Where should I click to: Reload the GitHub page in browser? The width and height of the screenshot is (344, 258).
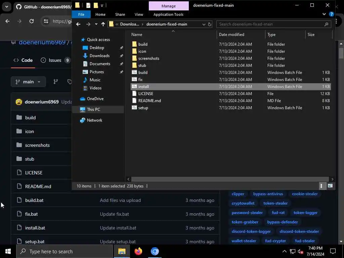coord(32,21)
